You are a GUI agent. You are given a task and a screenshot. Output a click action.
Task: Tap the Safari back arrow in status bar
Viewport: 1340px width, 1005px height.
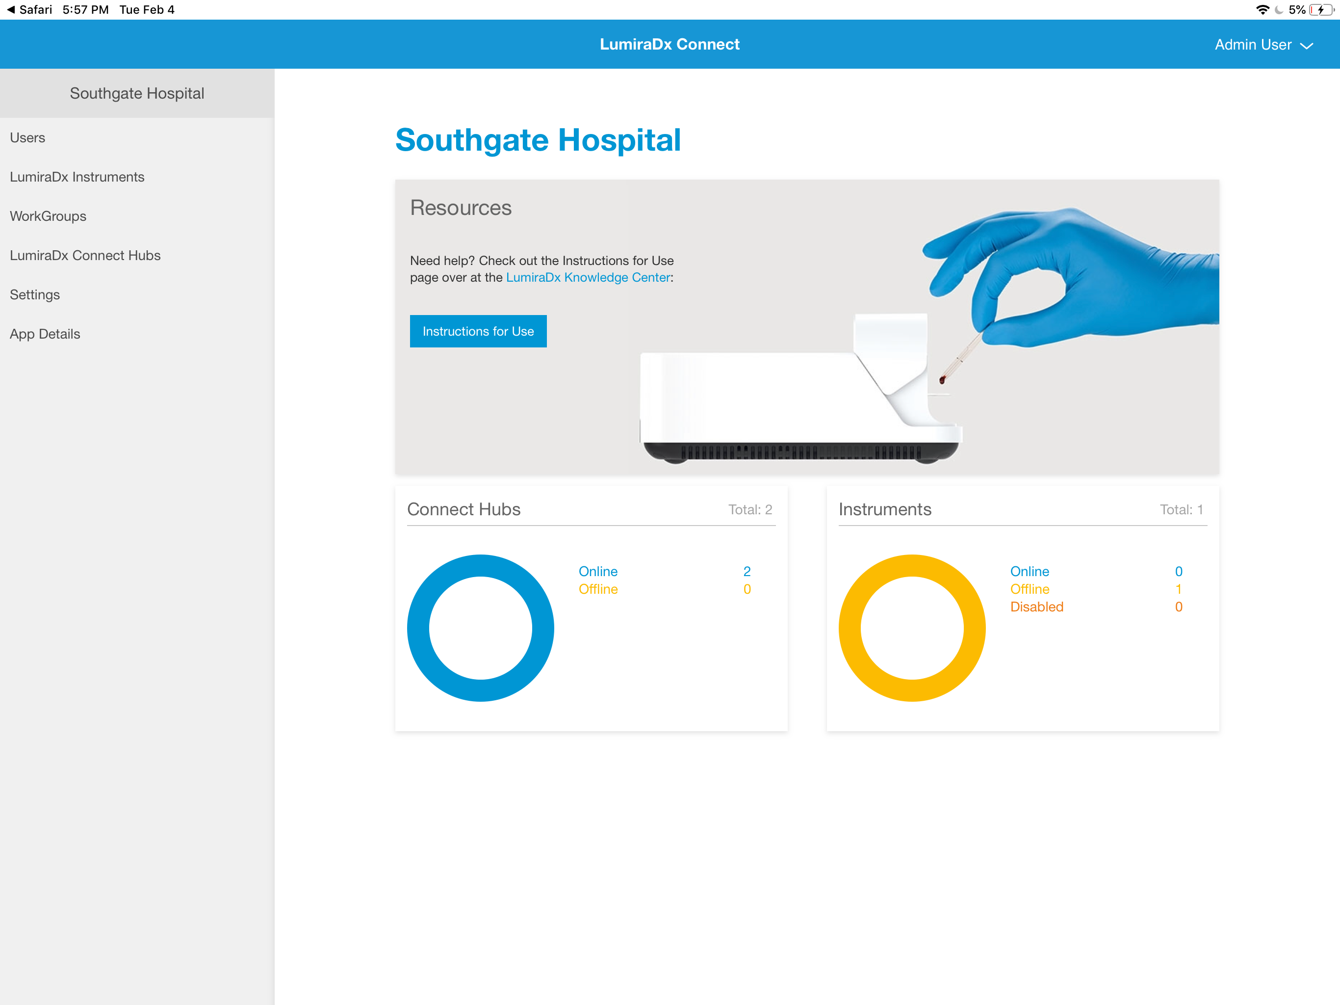(10, 10)
